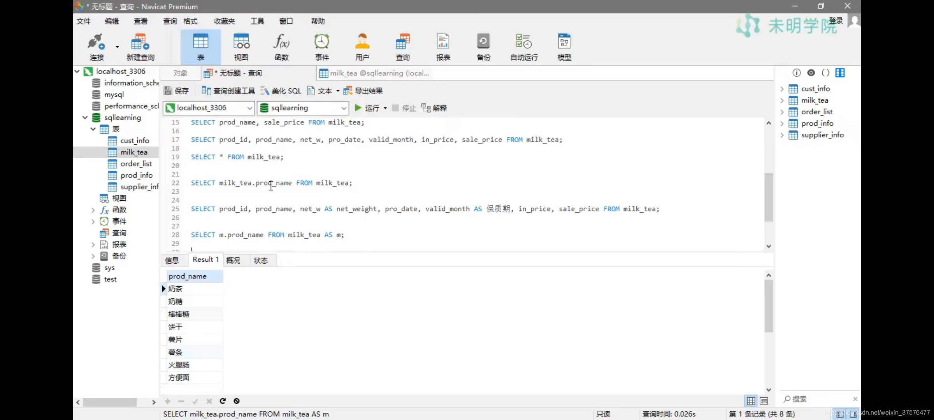The height and width of the screenshot is (420, 934).
Task: Collapse the sqllearning database tree node
Action: 85,117
